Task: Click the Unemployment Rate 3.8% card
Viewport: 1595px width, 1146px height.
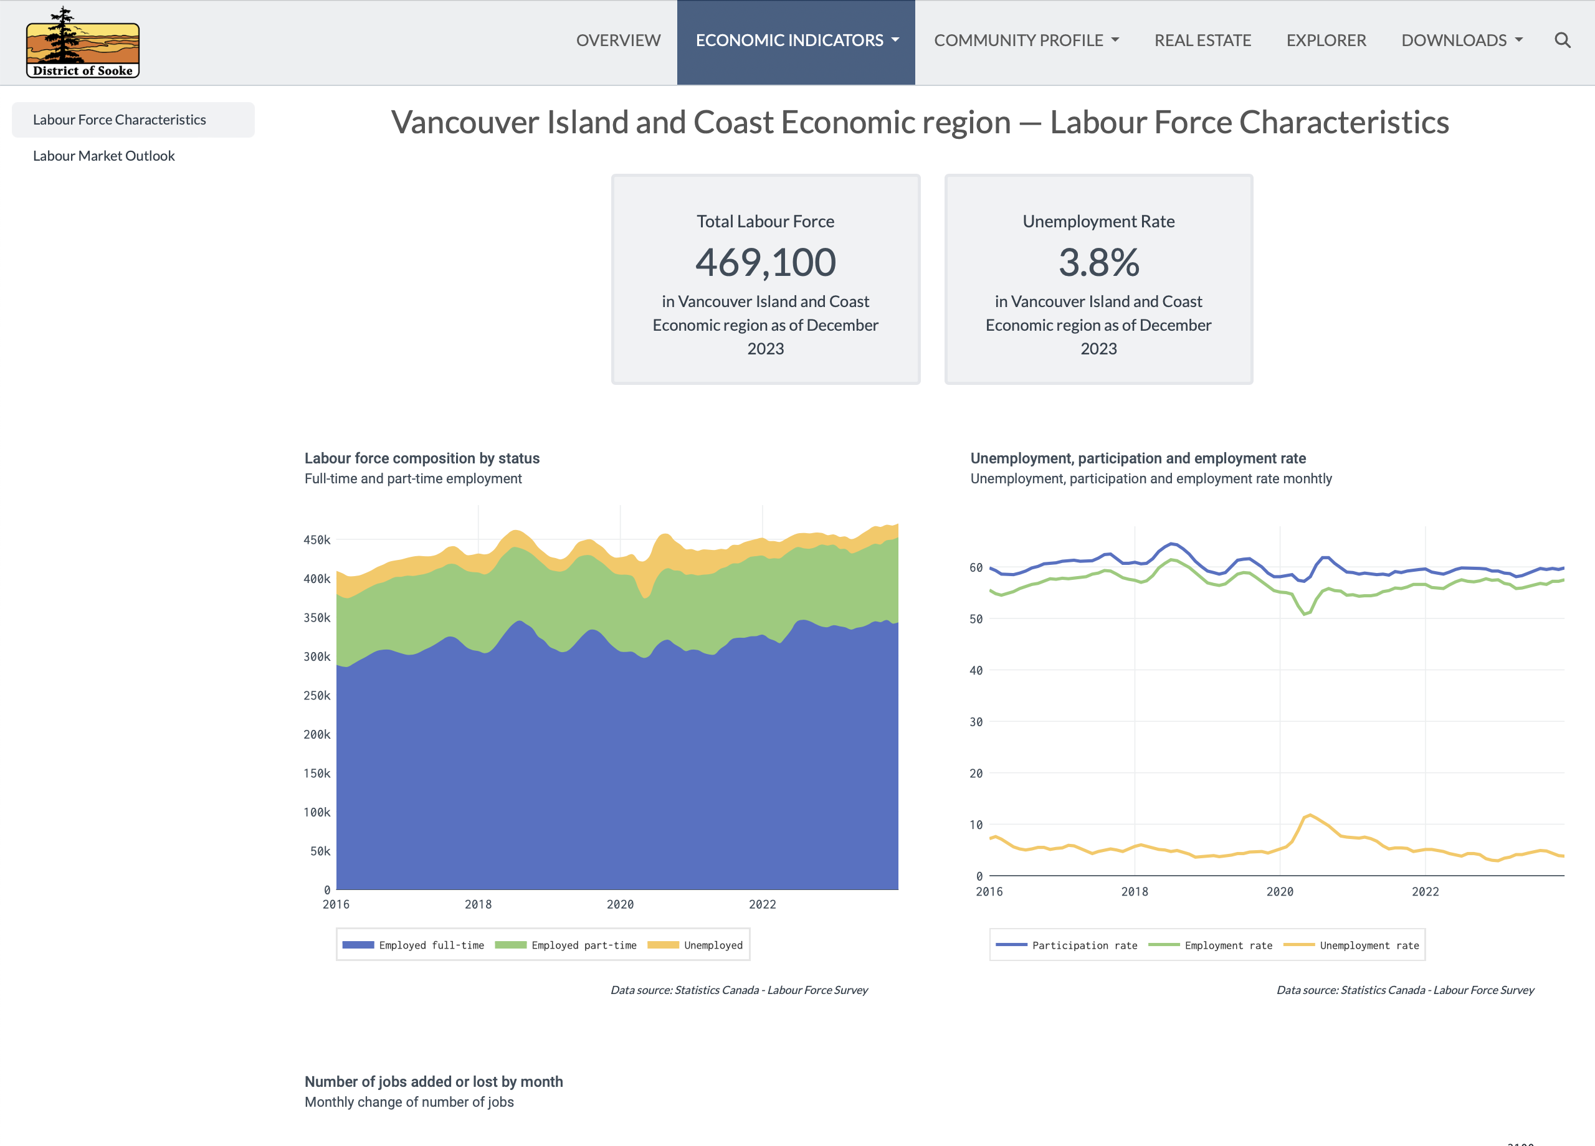Action: click(x=1098, y=279)
